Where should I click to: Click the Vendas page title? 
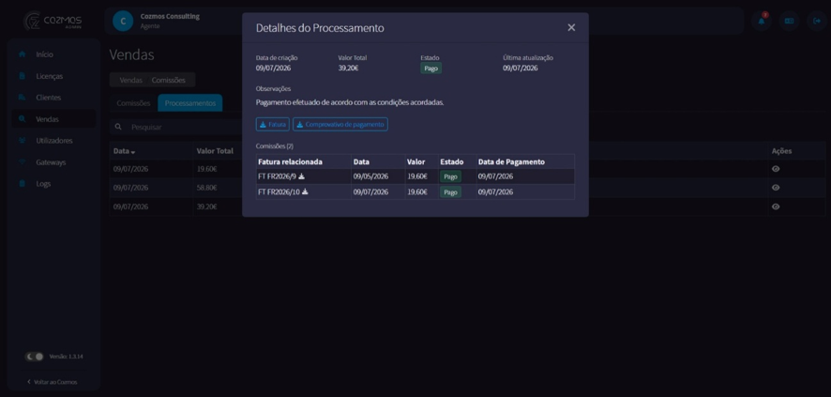tap(131, 54)
